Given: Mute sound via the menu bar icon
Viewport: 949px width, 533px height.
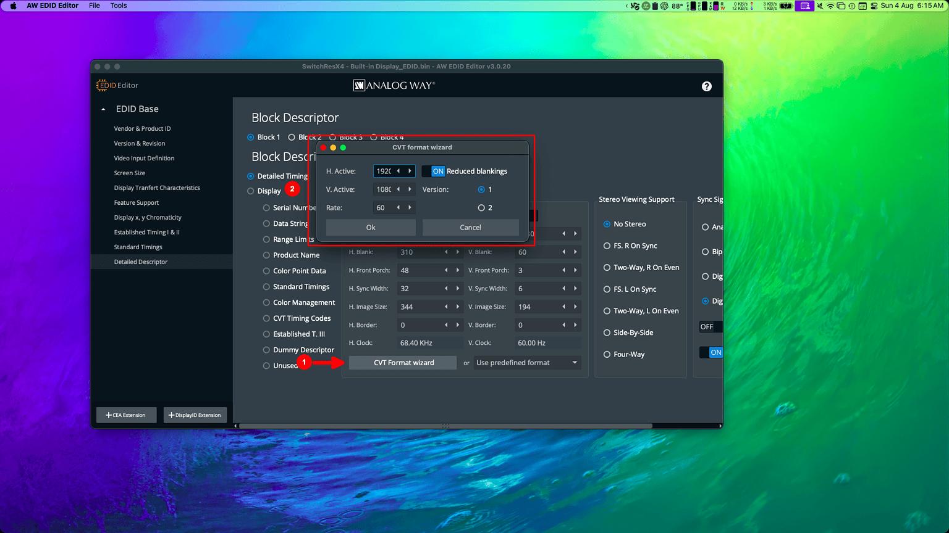Looking at the screenshot, I should pos(820,6).
